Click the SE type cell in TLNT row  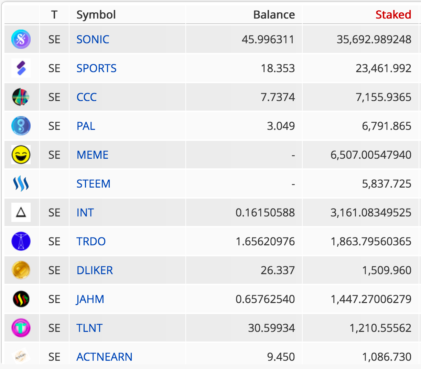coord(54,328)
